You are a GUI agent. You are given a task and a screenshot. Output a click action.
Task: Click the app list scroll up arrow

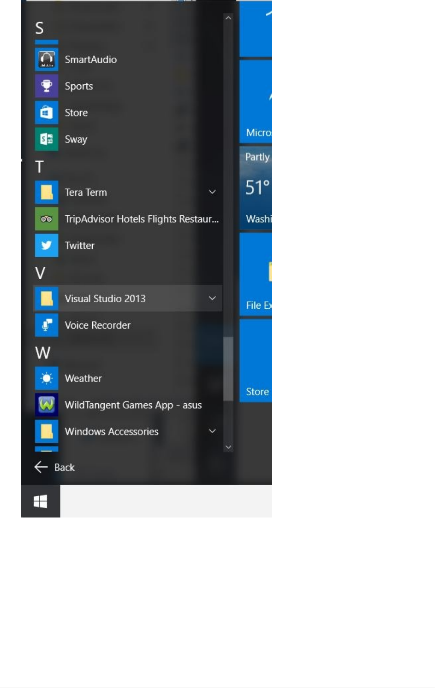point(228,18)
